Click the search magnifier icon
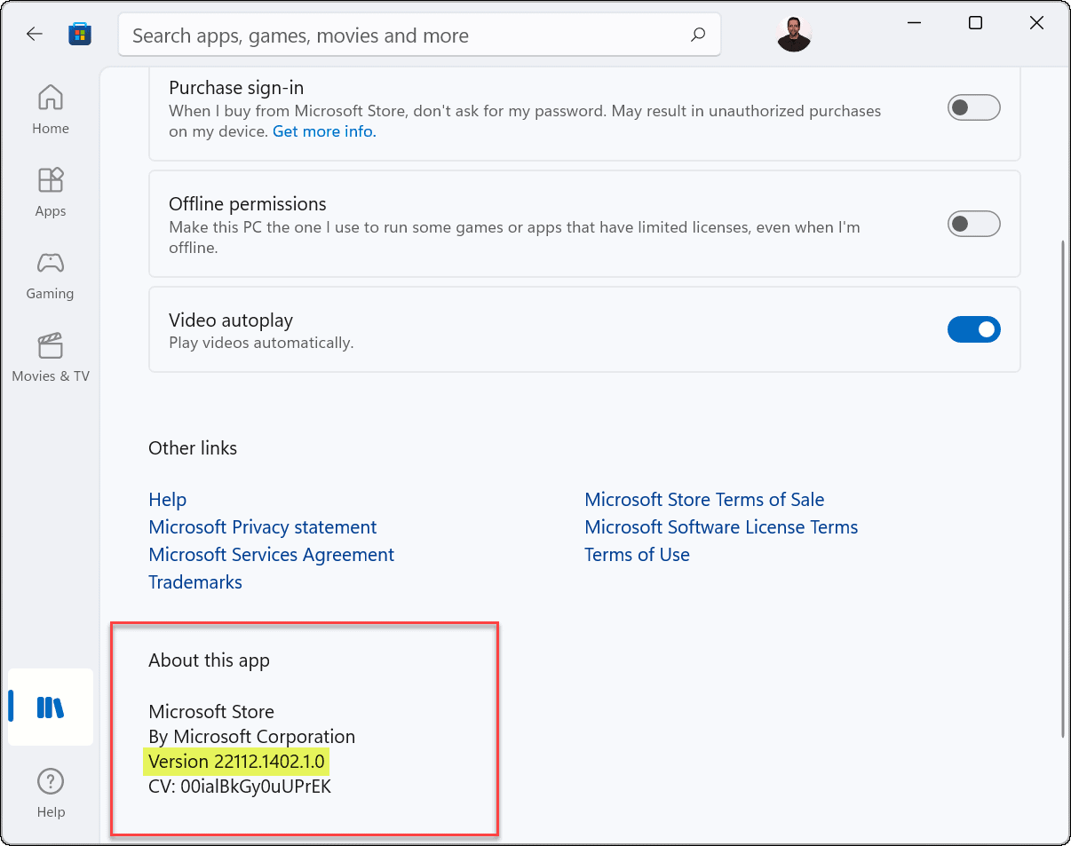Image resolution: width=1071 pixels, height=846 pixels. click(x=698, y=35)
